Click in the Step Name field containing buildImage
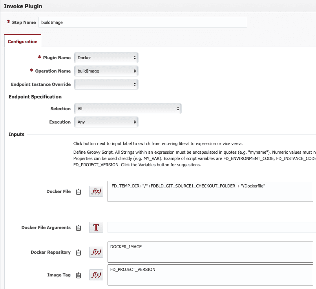Viewport: 316px width, 289px height. [142, 22]
